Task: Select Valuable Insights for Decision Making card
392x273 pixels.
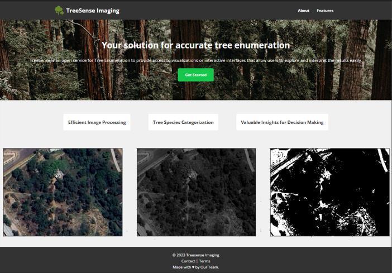Action: [x=282, y=122]
